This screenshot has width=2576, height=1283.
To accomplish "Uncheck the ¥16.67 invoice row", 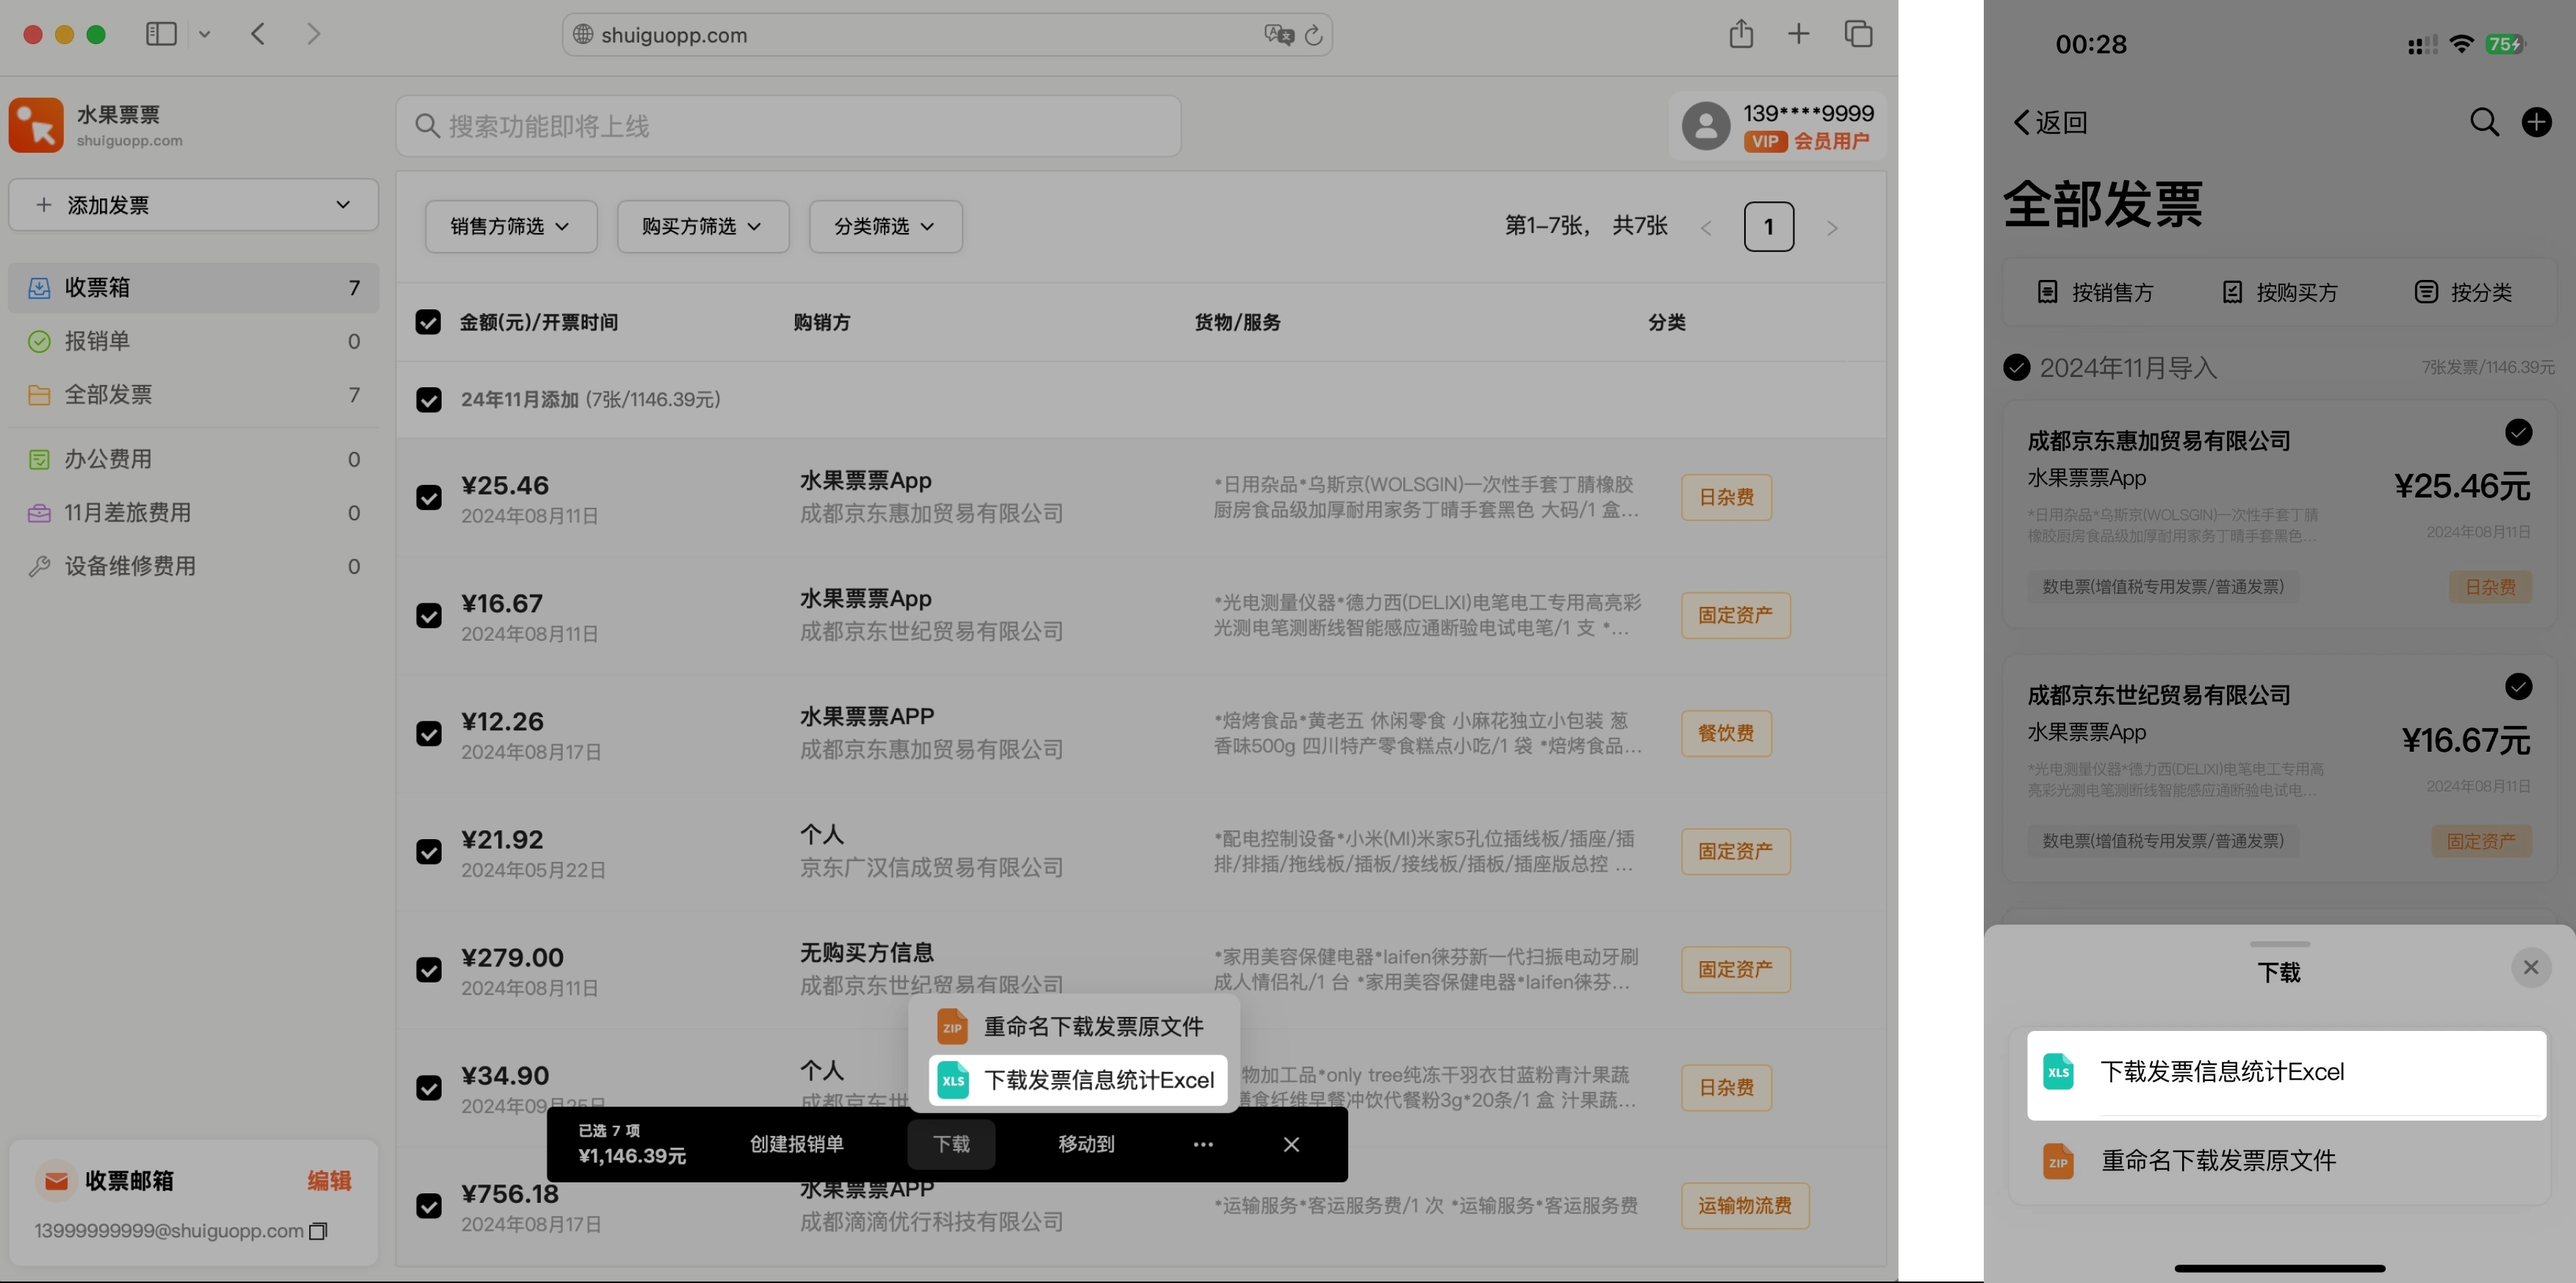I will (x=429, y=616).
